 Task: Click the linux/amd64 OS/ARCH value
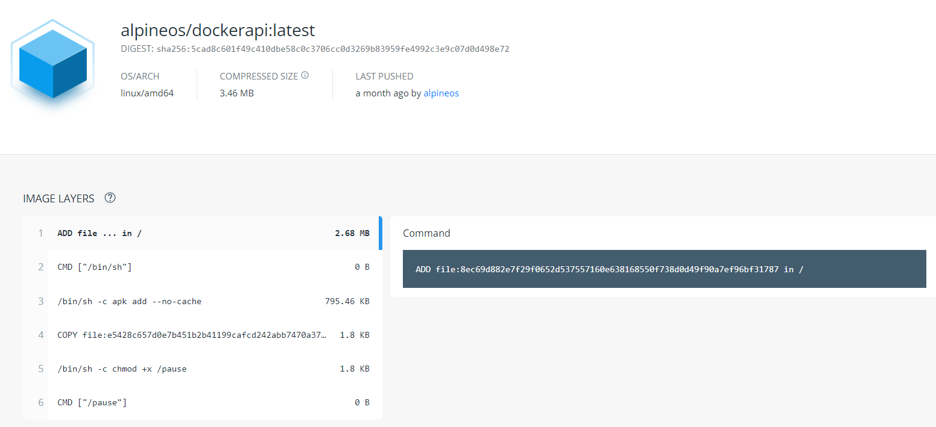click(147, 93)
